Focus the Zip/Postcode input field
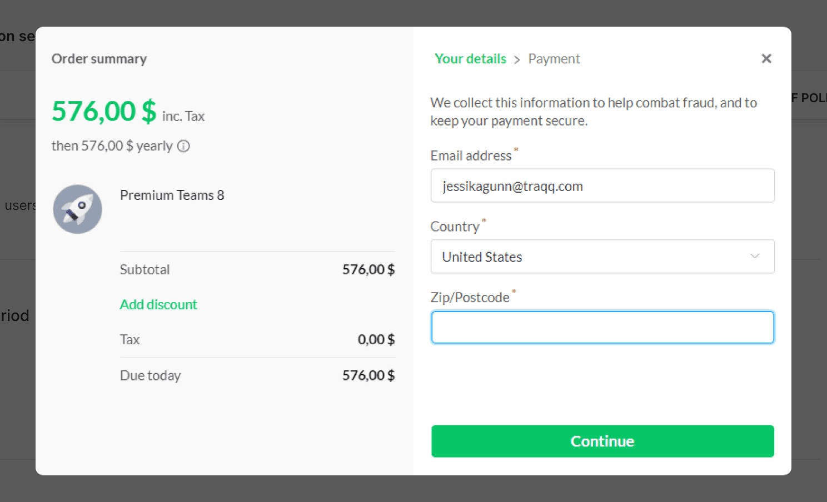The height and width of the screenshot is (502, 827). (x=602, y=327)
